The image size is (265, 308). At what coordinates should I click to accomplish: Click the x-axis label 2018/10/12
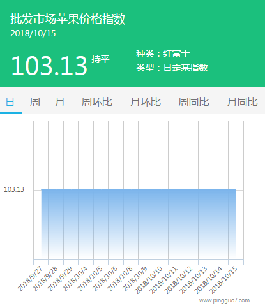click(x=179, y=280)
